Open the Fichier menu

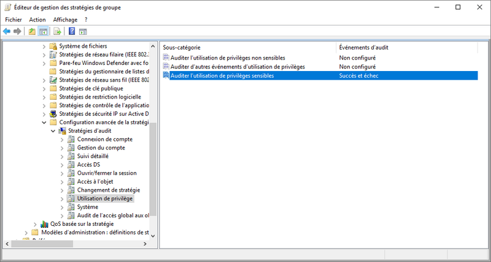[14, 20]
